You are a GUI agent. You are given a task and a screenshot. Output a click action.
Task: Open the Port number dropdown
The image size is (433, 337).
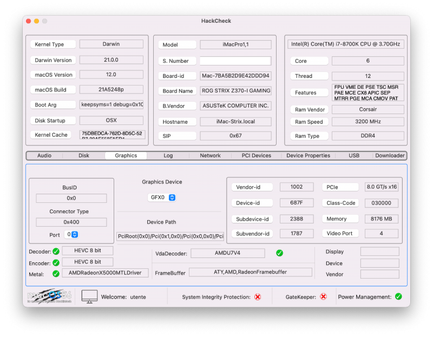71,234
